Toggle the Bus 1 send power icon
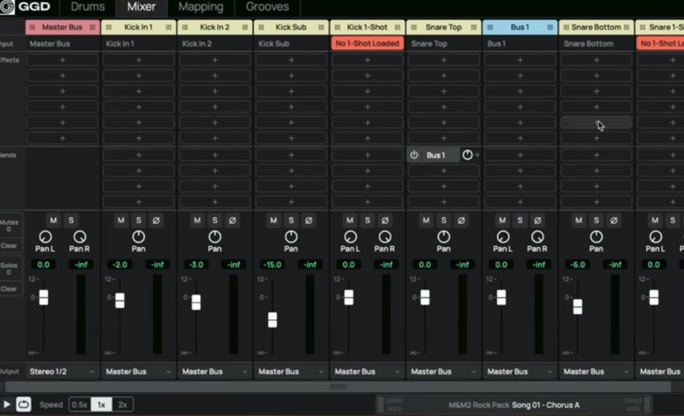 pyautogui.click(x=414, y=155)
